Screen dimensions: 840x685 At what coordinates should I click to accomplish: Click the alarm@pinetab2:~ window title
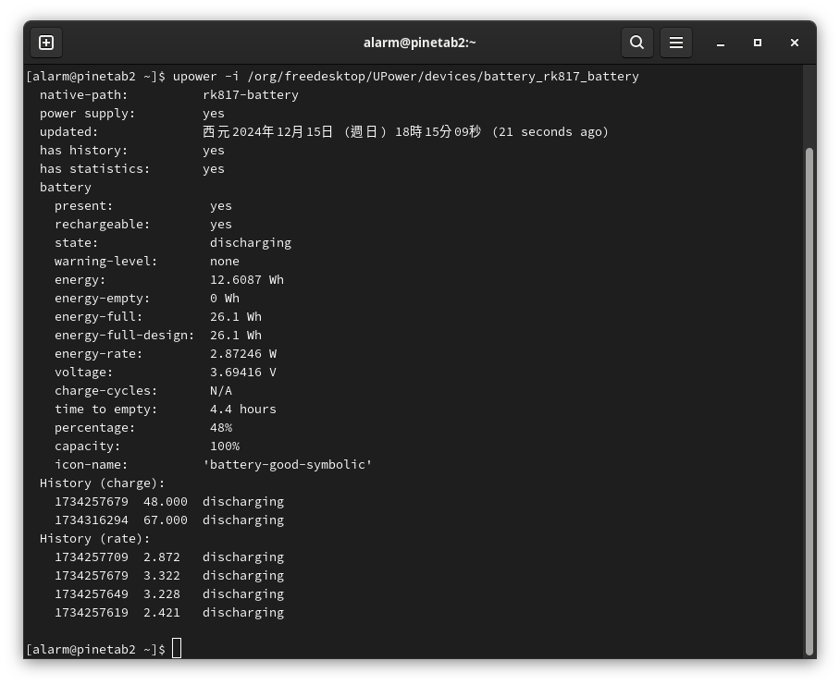(x=419, y=43)
